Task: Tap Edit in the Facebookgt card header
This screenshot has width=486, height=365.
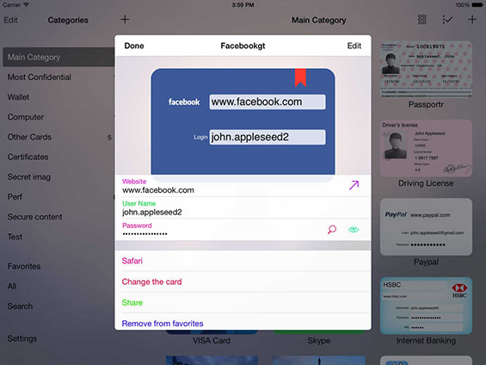Action: coord(354,46)
